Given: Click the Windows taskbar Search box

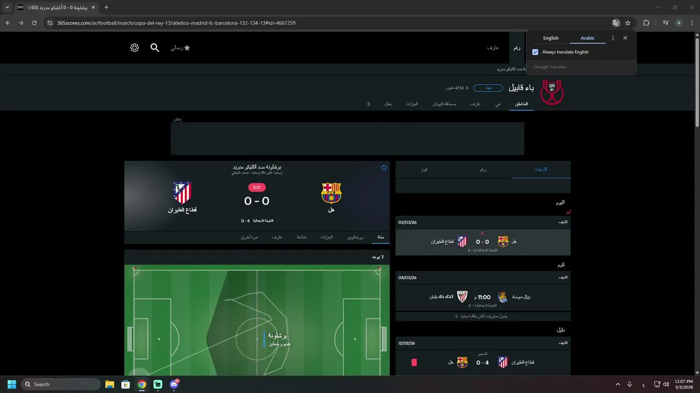Looking at the screenshot, I should click(61, 384).
